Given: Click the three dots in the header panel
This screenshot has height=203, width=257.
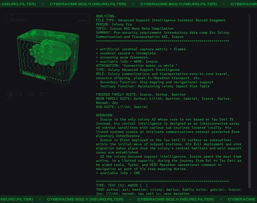Looking at the screenshot, I should [x=12, y=16].
